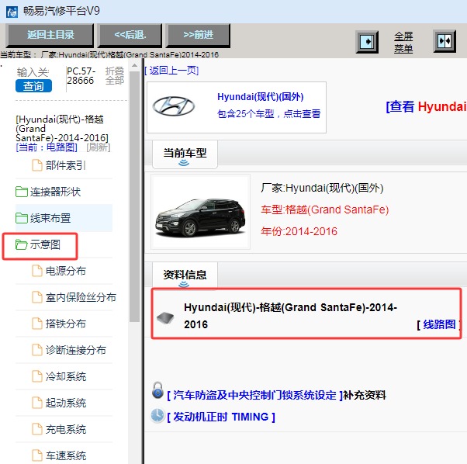Go forward with >>前进 button
467x464 pixels.
[x=198, y=35]
